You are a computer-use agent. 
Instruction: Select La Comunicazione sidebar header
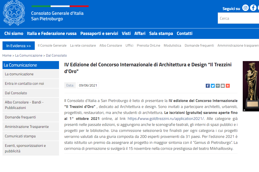(x=31, y=65)
